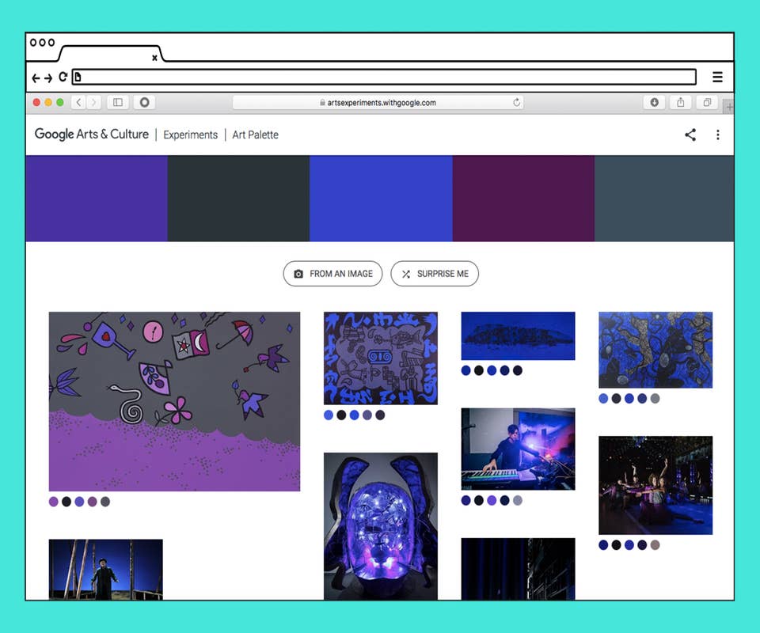Image resolution: width=760 pixels, height=633 pixels.
Task: Open the three-dot more options menu
Action: coord(718,135)
